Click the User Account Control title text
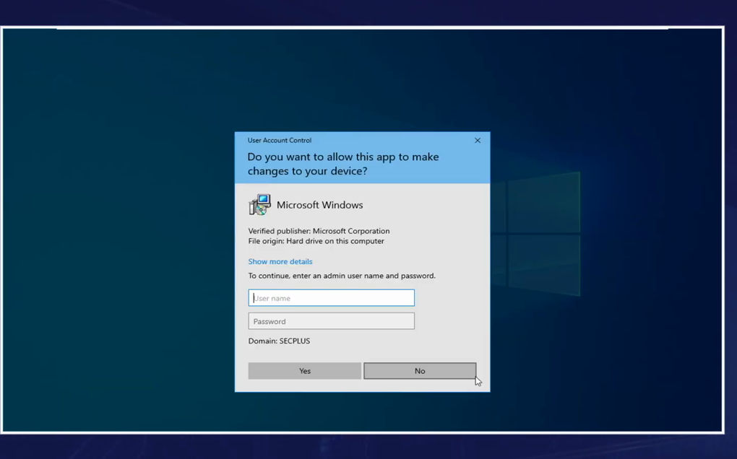737x459 pixels. [280, 141]
